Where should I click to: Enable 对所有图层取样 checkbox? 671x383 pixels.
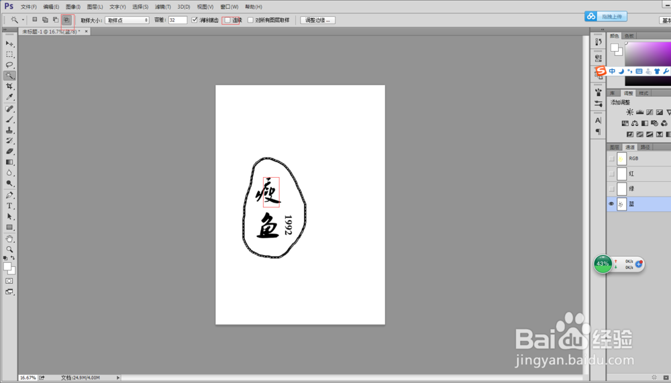(x=250, y=20)
